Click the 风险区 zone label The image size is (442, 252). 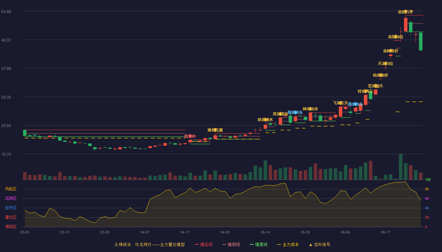click(11, 189)
